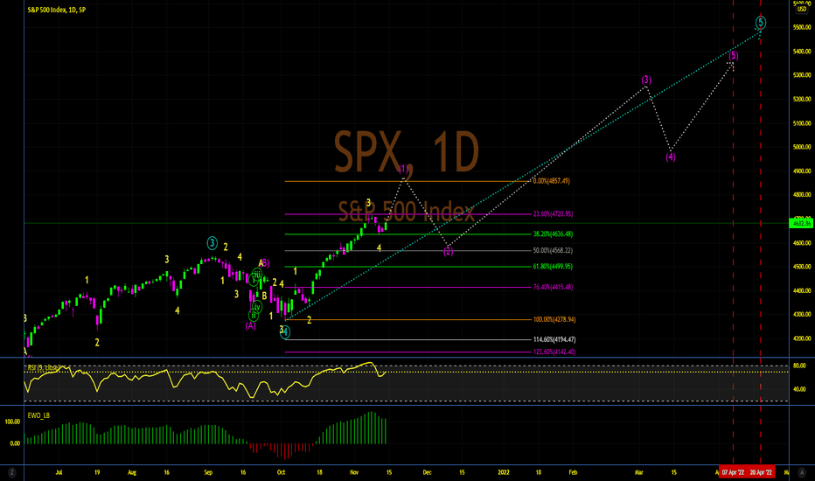Click the Nov label on the time axis
The height and width of the screenshot is (481, 815).
(354, 472)
